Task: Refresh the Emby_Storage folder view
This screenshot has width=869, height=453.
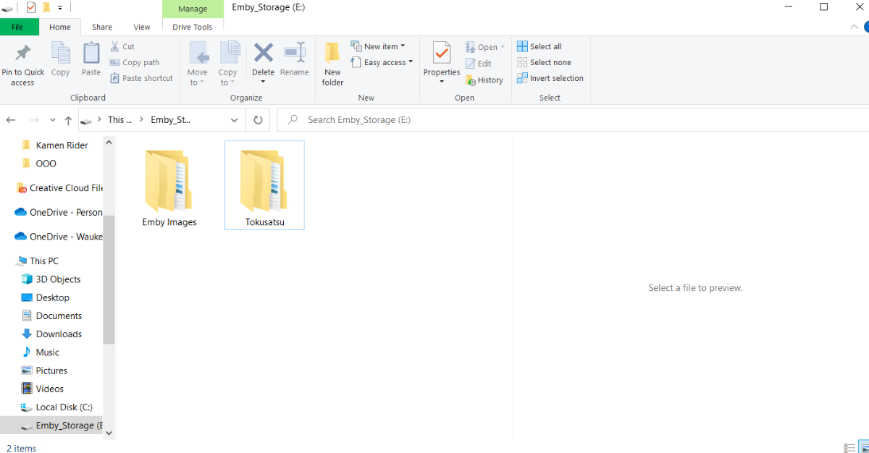Action: click(x=258, y=119)
